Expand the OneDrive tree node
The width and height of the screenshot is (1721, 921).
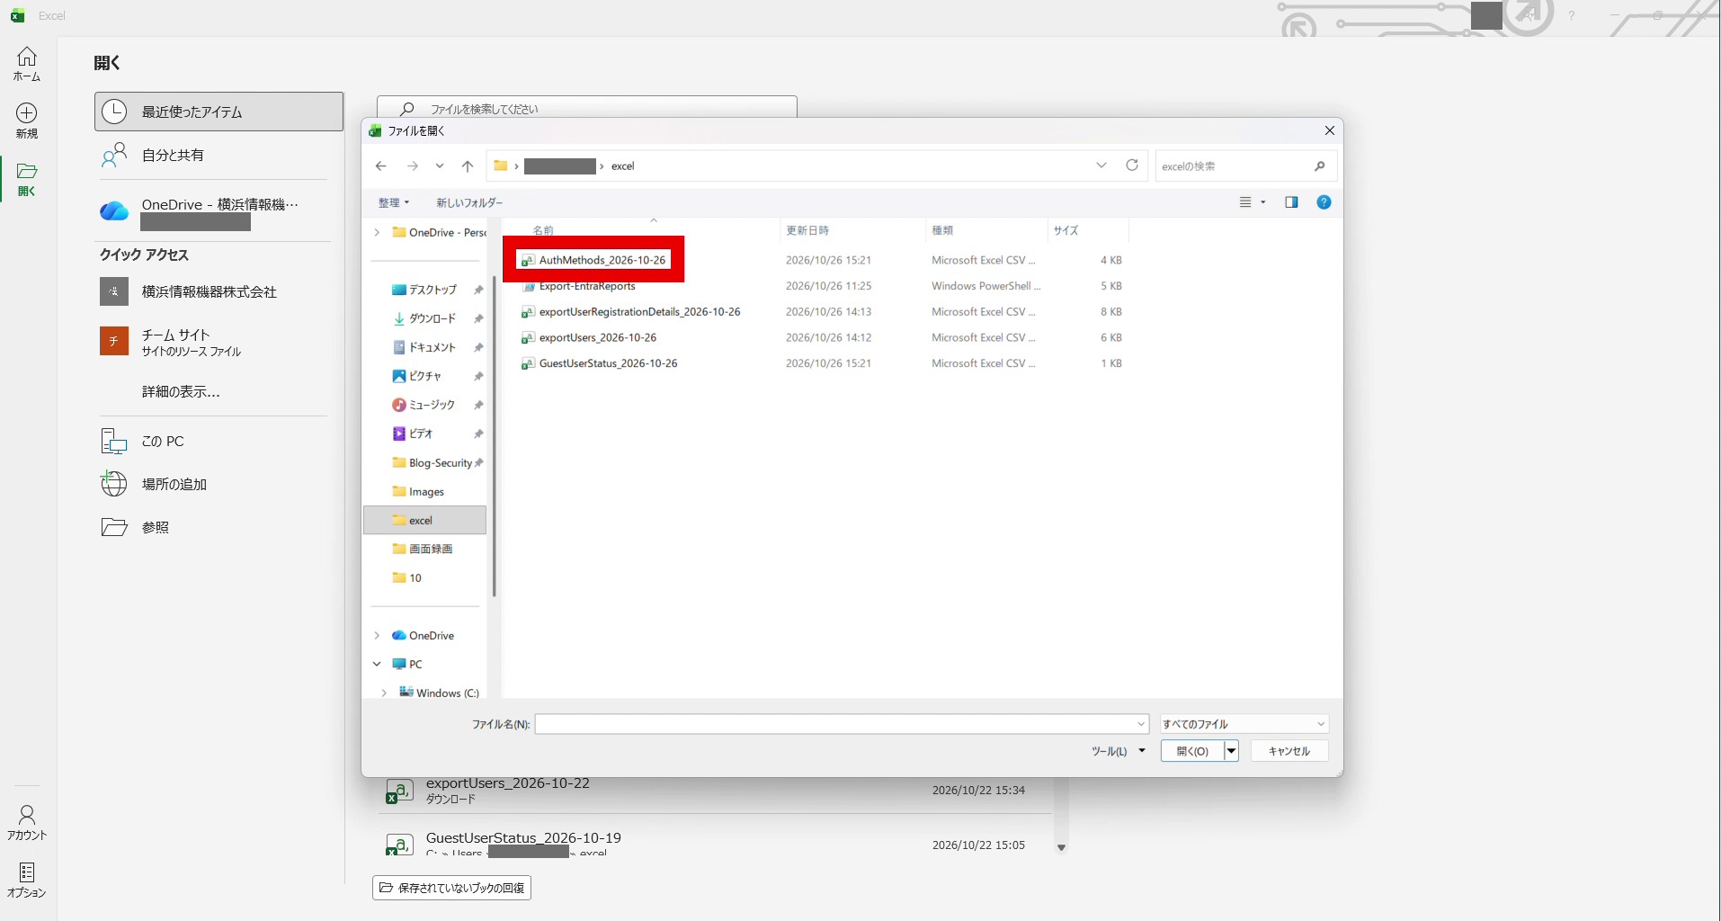(377, 635)
